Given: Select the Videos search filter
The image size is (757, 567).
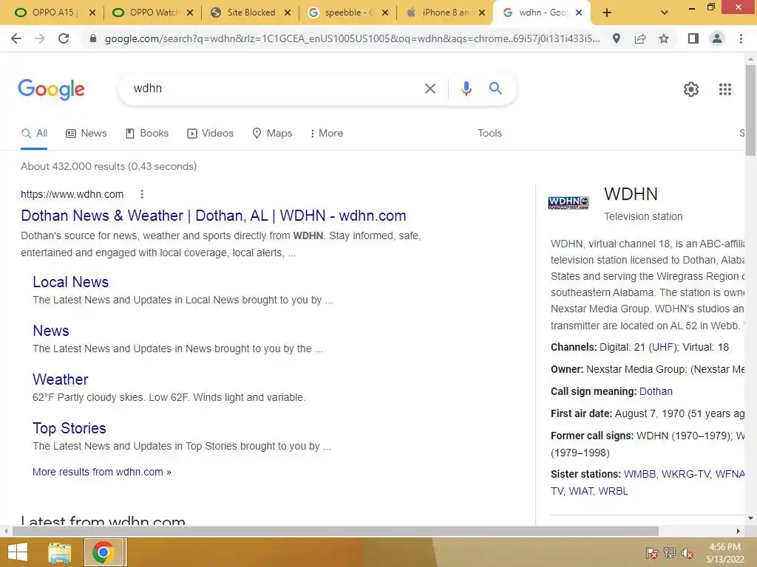Looking at the screenshot, I should (210, 134).
